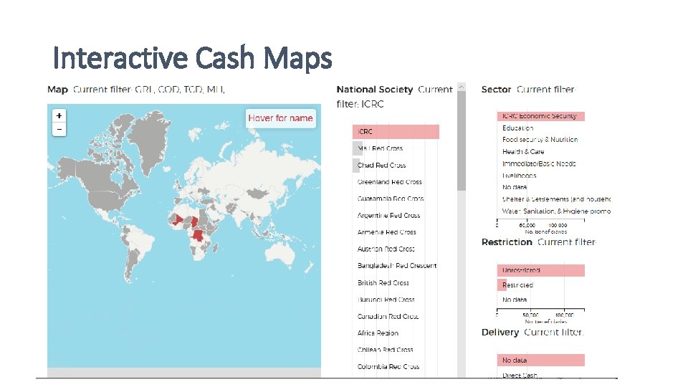Select Livelihoods sector row
688x387 pixels.
[519, 176]
